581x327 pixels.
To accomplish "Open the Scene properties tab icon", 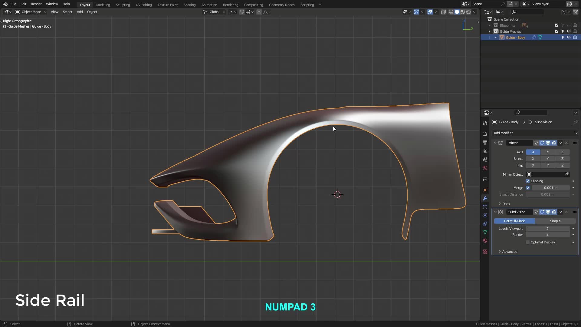I will point(485,159).
